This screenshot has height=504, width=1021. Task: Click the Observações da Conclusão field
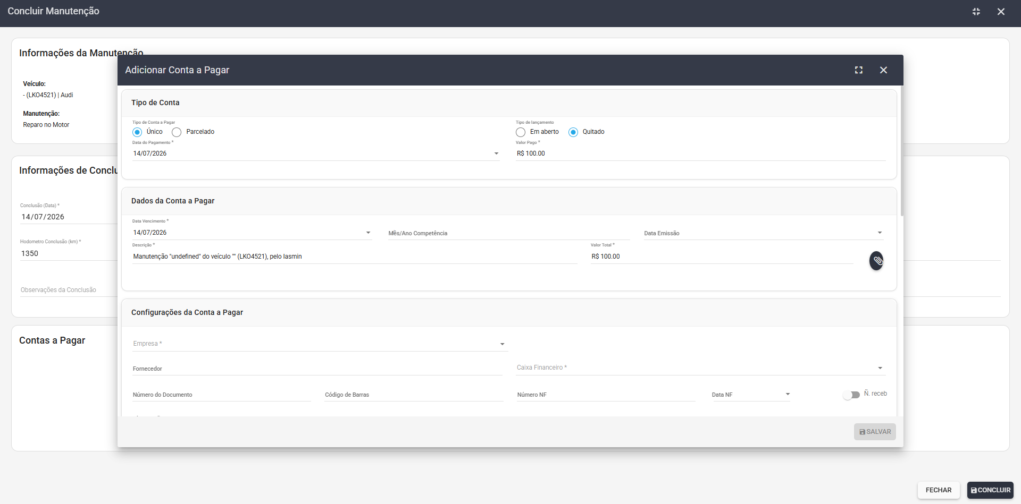click(69, 290)
